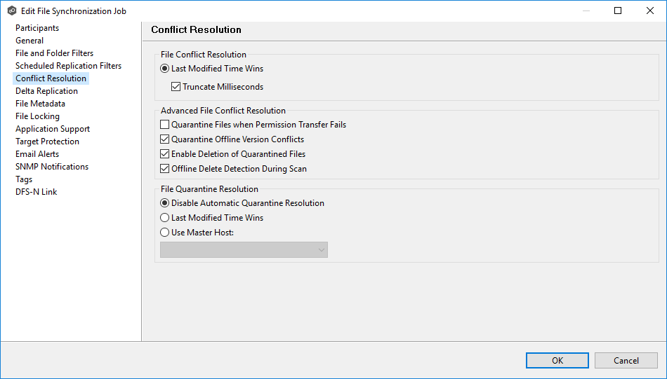Viewport: 667px width, 379px height.
Task: Open Scheduled Replication Filters page
Action: click(x=68, y=66)
